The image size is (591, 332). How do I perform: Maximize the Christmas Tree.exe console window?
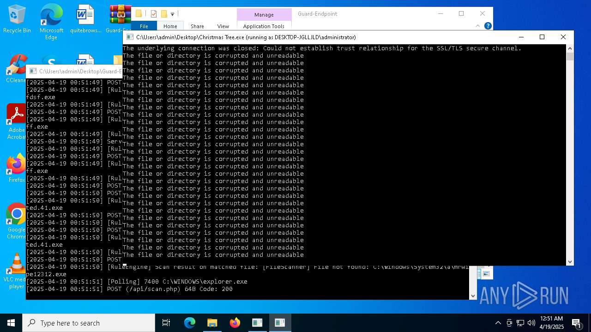click(542, 37)
